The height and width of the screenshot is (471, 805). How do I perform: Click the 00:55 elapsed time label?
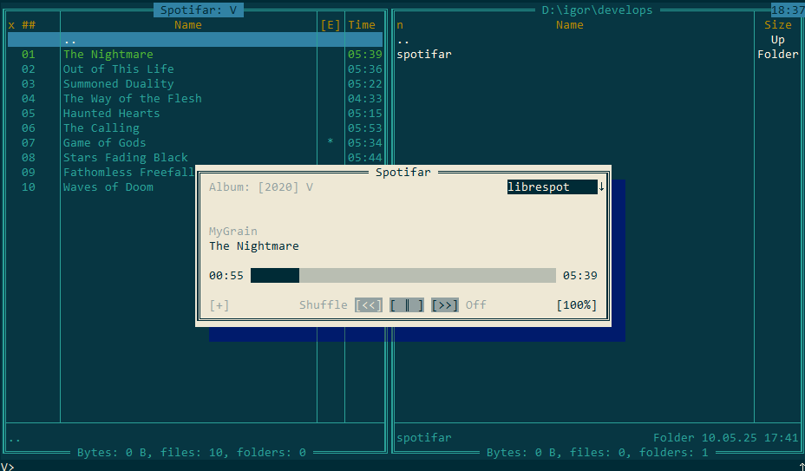(x=226, y=276)
